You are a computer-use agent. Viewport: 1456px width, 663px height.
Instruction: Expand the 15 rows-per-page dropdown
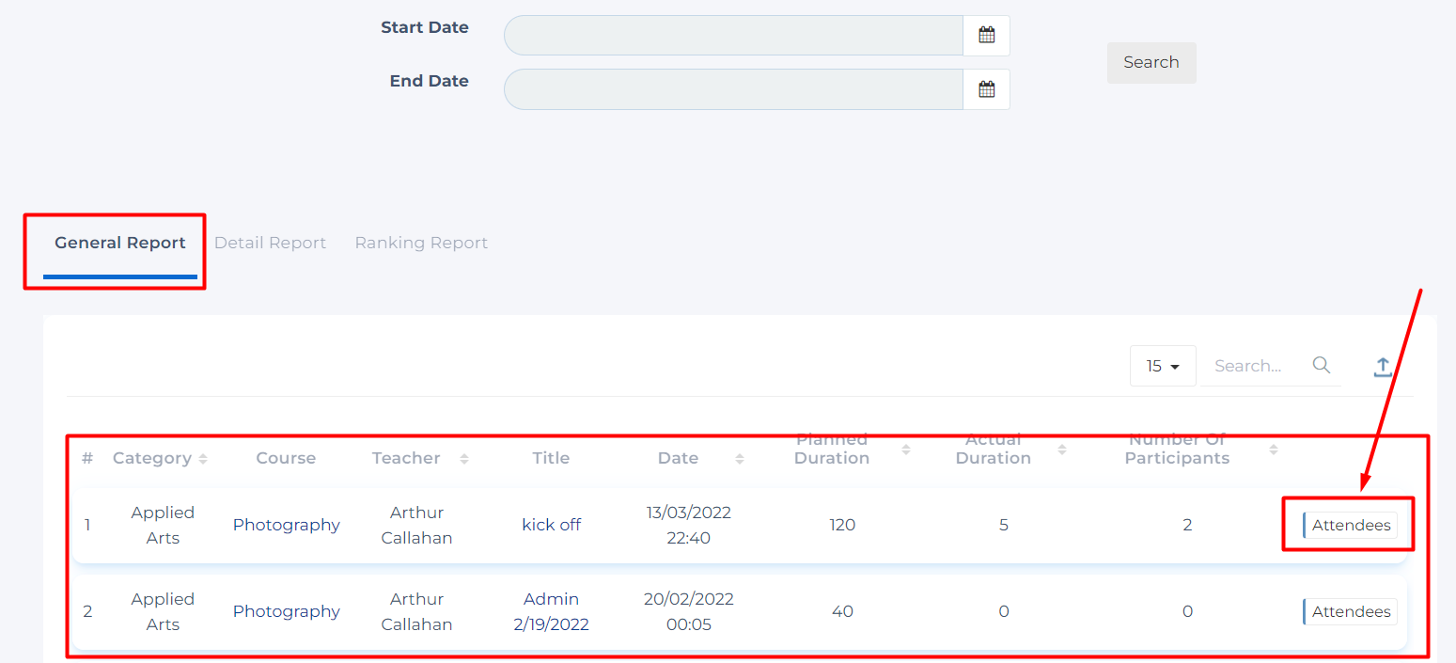(x=1163, y=366)
